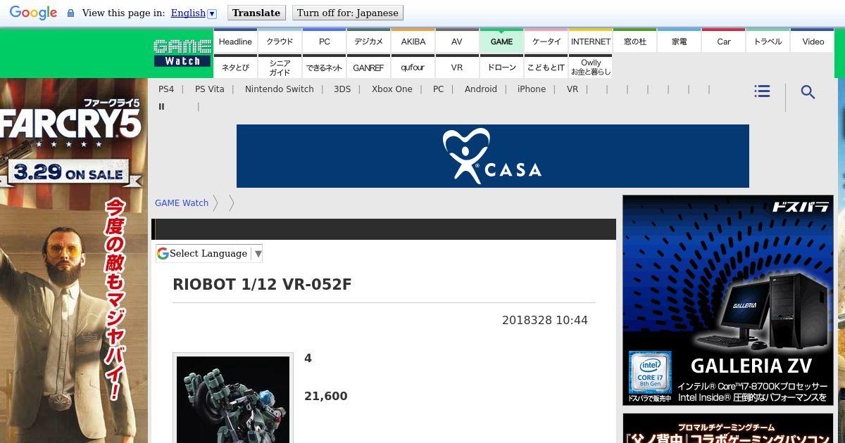Viewport: 845px width, 443px height.
Task: Open the Owlly お金と暮らし tab
Action: tap(590, 67)
